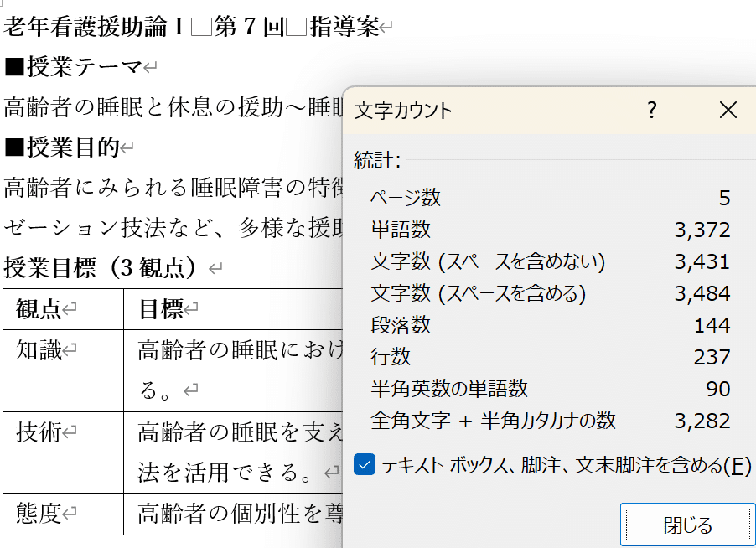Click the 単語数 statistic label
Screen dimensions: 756x548
click(401, 230)
